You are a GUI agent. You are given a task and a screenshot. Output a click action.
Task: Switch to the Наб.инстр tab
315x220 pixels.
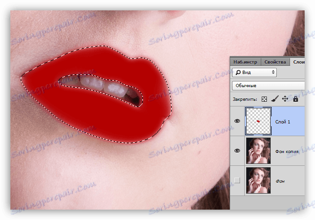coord(245,62)
